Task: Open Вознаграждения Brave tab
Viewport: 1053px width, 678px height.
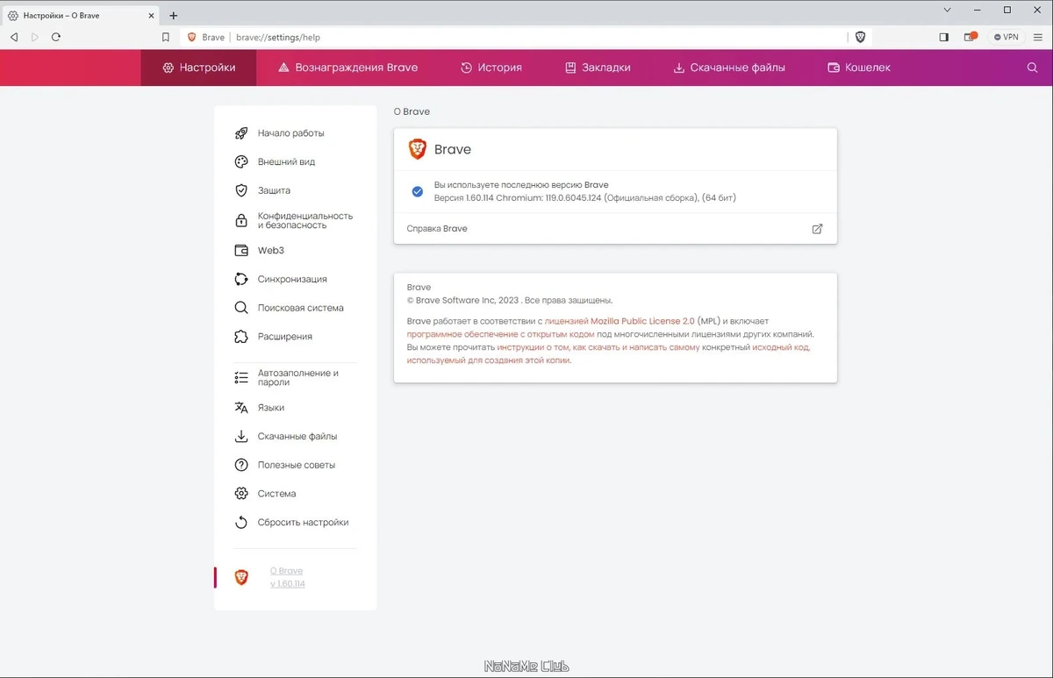Action: click(x=347, y=68)
